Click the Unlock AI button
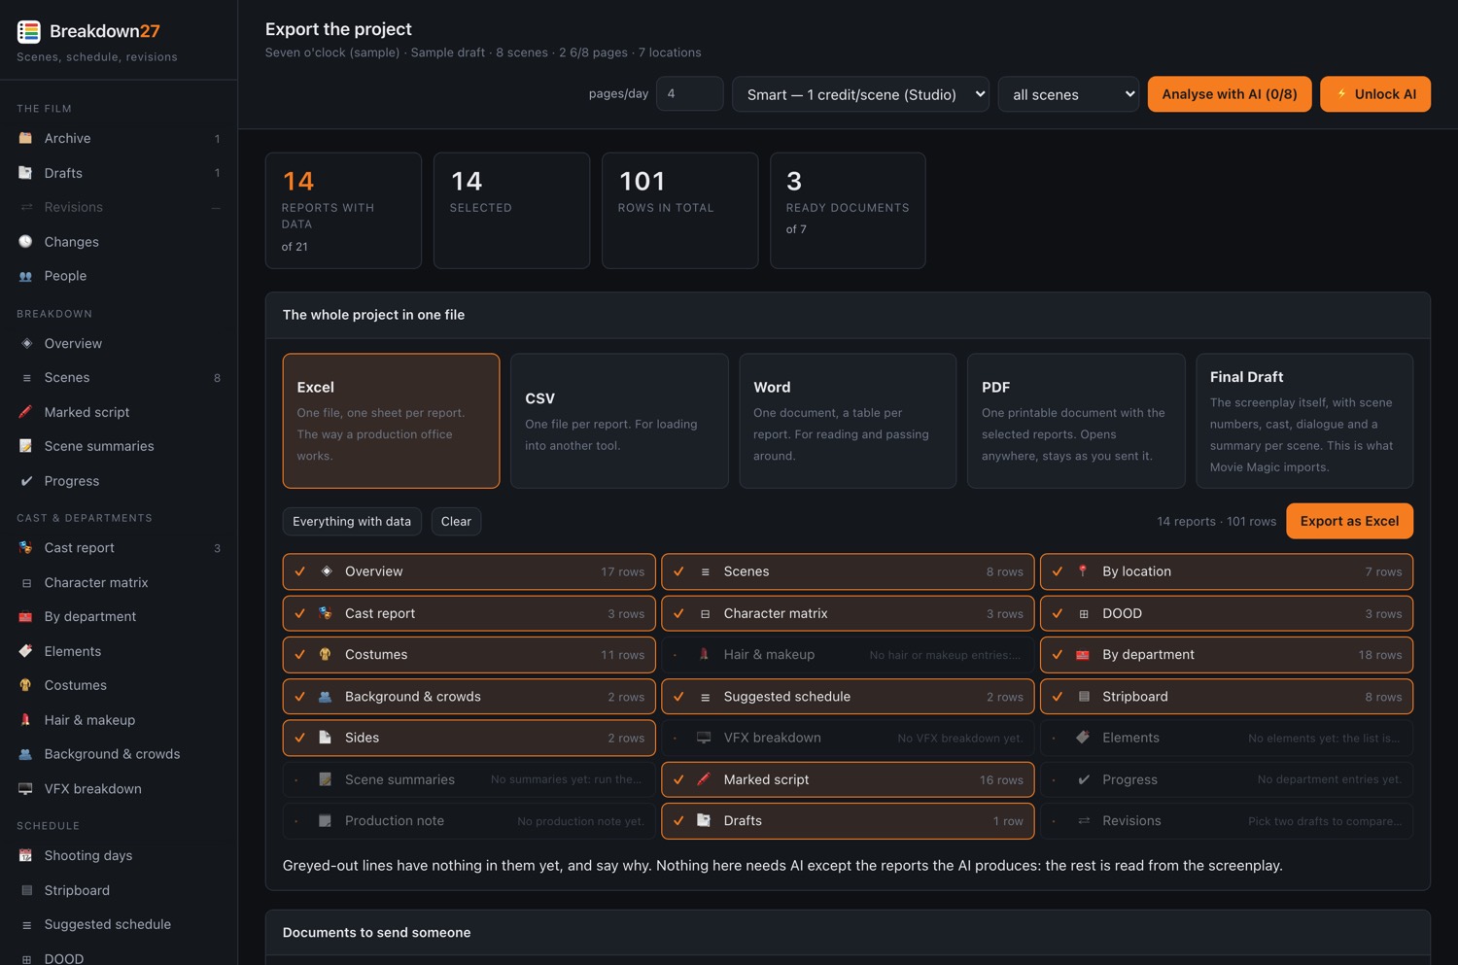 tap(1375, 94)
